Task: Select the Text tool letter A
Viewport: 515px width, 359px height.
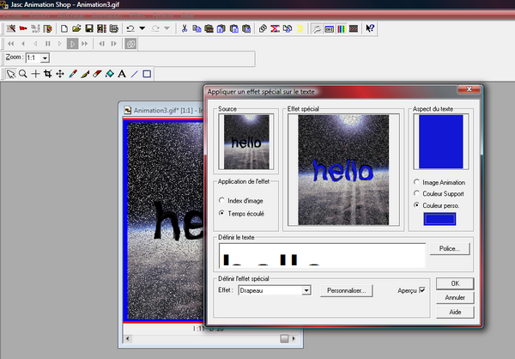Action: [x=122, y=74]
